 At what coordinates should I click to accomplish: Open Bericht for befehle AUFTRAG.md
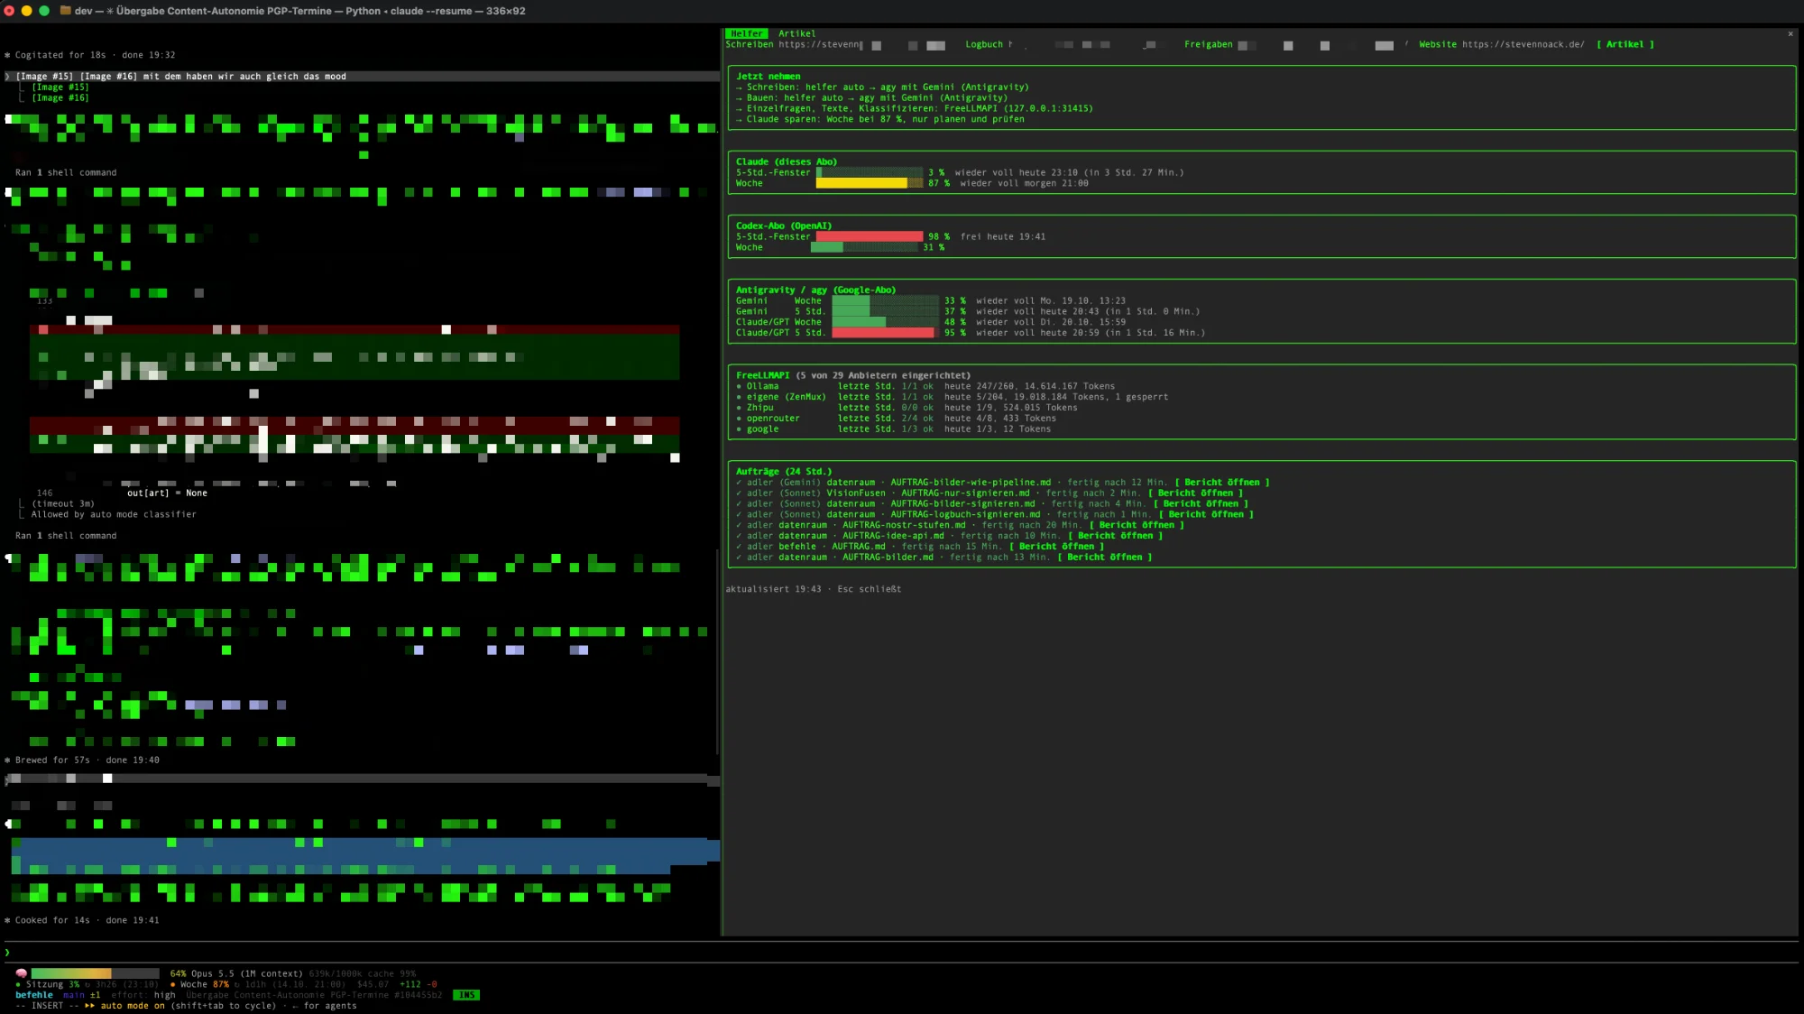click(x=1055, y=547)
